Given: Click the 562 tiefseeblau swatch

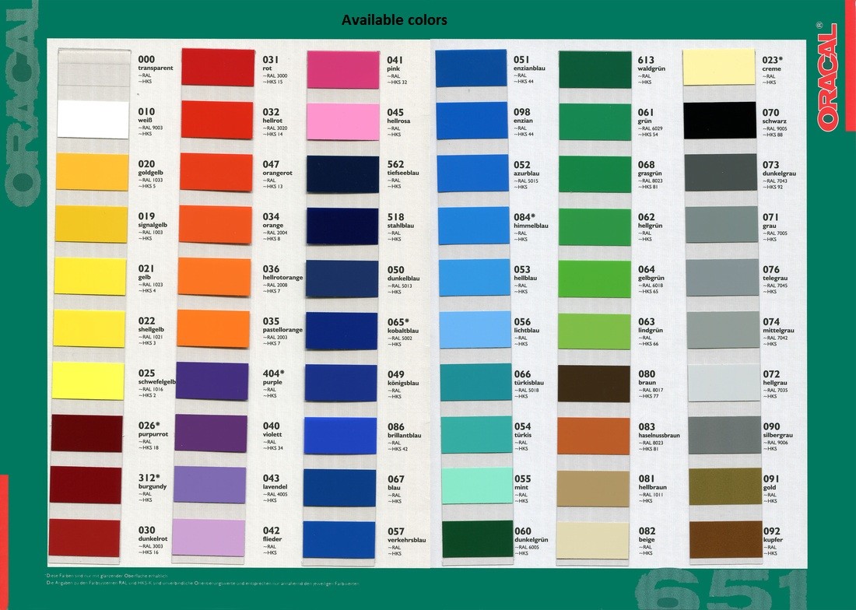Looking at the screenshot, I should coord(342,174).
